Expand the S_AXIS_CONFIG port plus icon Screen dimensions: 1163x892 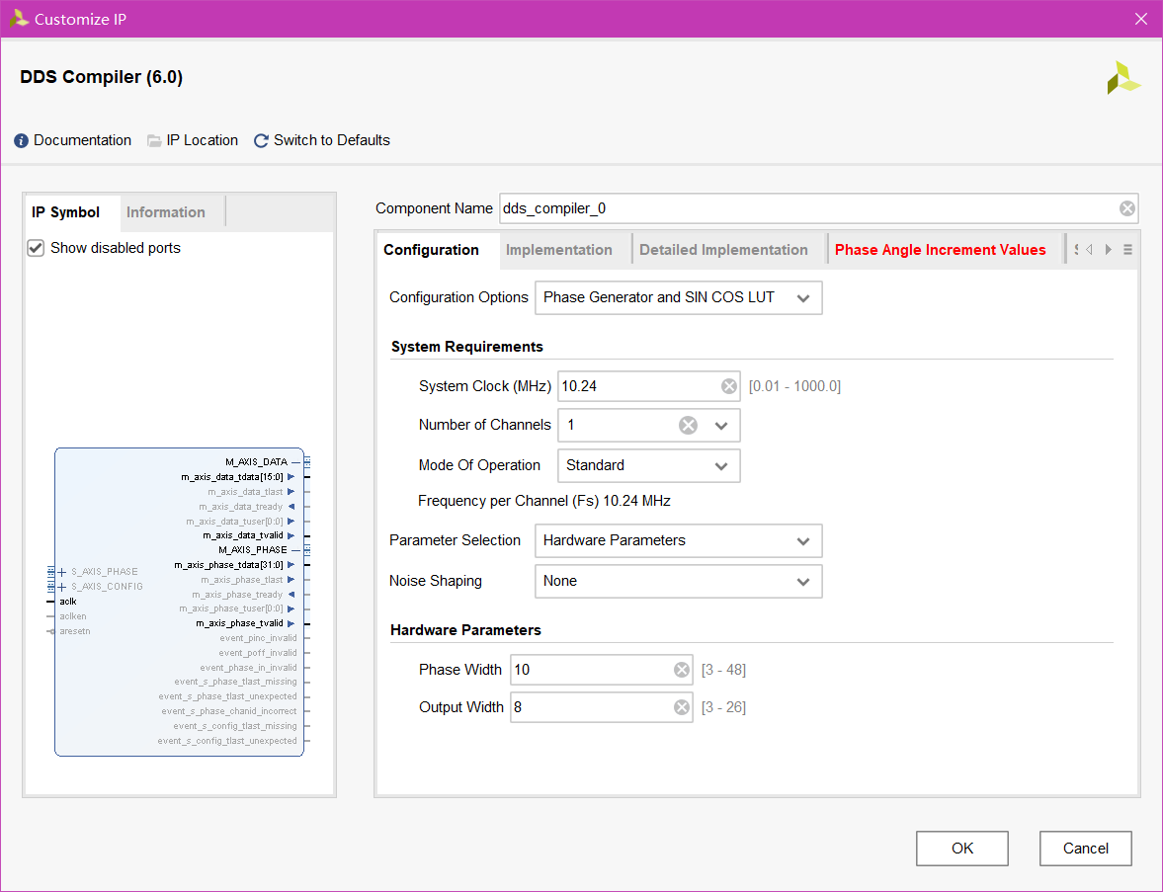(62, 587)
